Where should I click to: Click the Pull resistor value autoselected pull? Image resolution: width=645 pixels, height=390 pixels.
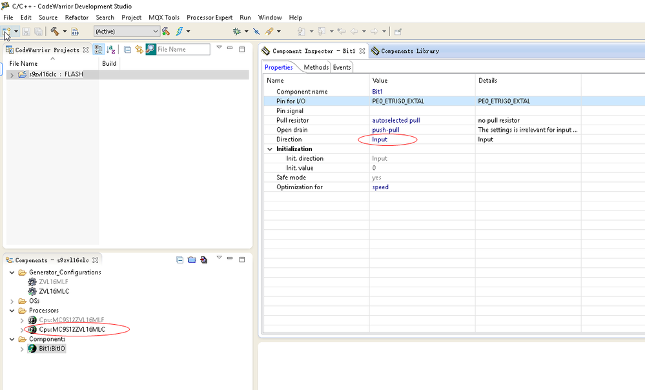pyautogui.click(x=396, y=120)
